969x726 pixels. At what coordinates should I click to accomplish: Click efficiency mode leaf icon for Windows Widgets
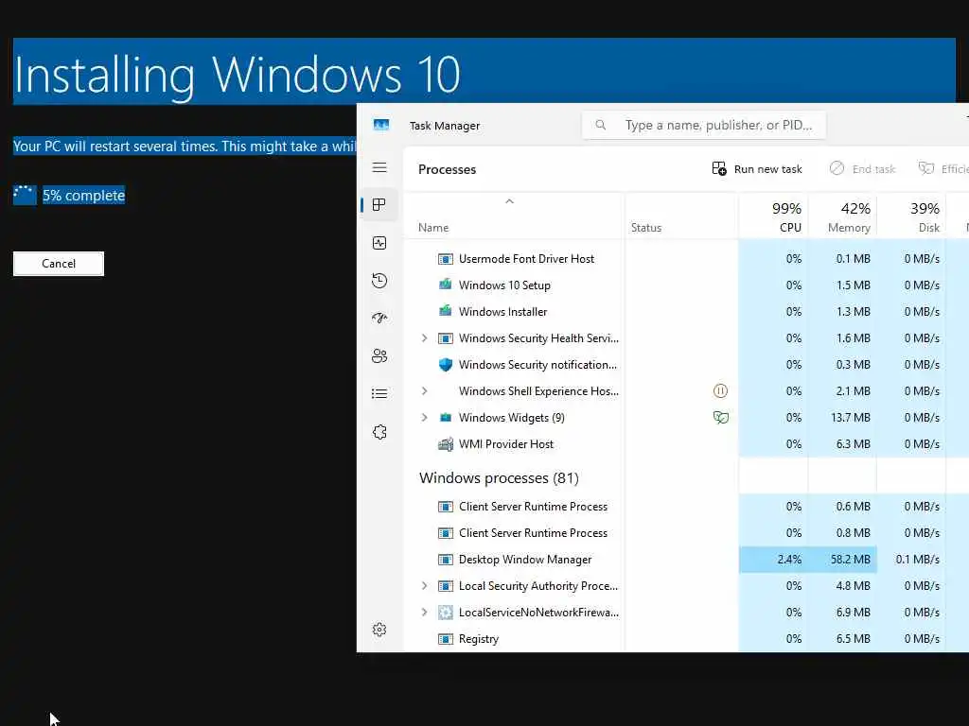tap(720, 417)
